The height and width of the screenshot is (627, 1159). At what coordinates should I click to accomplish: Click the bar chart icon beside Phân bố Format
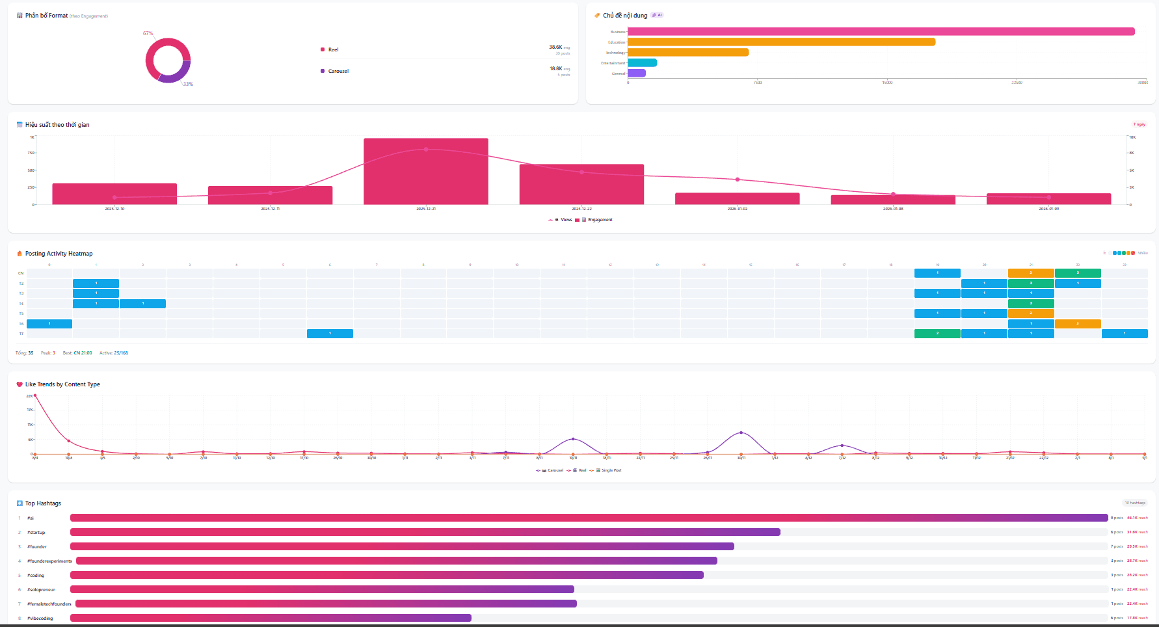click(x=20, y=15)
